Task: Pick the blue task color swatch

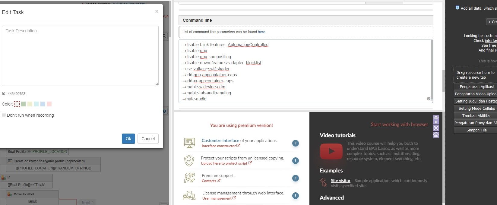Action: [x=43, y=104]
